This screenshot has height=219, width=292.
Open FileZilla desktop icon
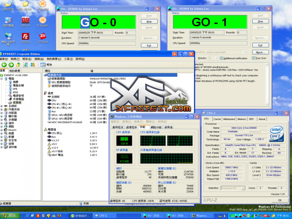[26, 38]
